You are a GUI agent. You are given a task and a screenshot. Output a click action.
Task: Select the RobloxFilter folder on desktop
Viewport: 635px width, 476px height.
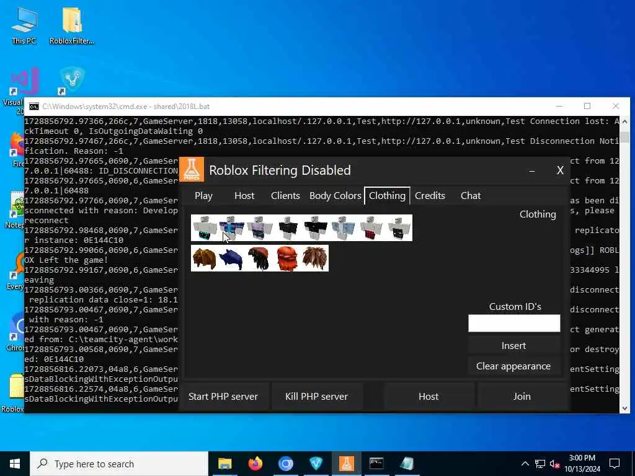coord(72,25)
